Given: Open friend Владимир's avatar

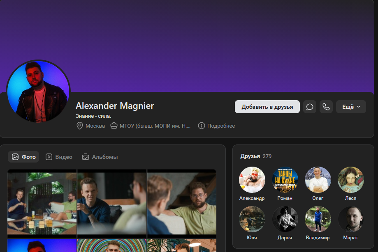Looking at the screenshot, I should (x=318, y=219).
